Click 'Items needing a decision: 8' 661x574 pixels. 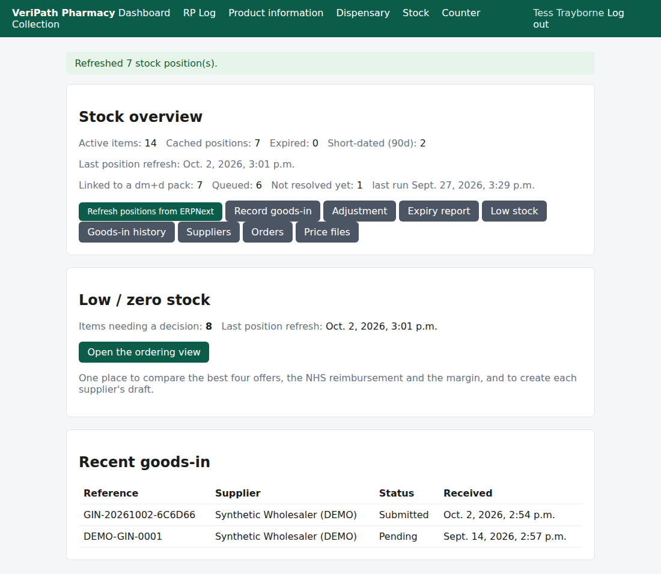pos(145,327)
